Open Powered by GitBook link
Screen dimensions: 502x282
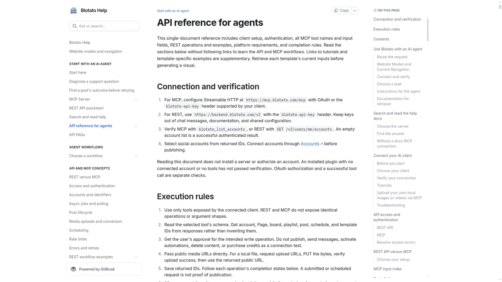click(x=104, y=269)
